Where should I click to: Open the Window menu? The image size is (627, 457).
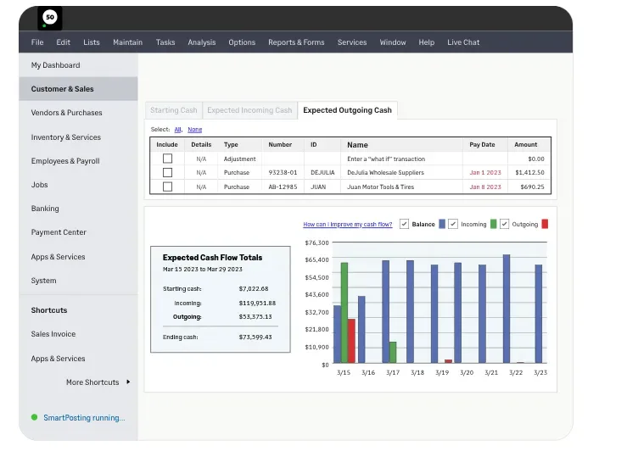(x=393, y=42)
